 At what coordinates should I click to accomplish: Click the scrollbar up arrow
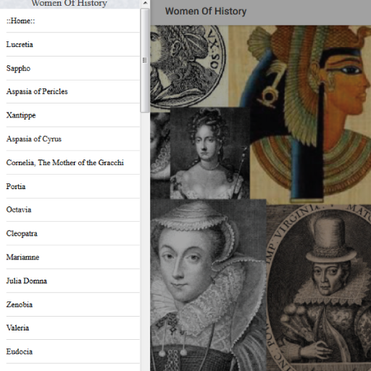145,3
